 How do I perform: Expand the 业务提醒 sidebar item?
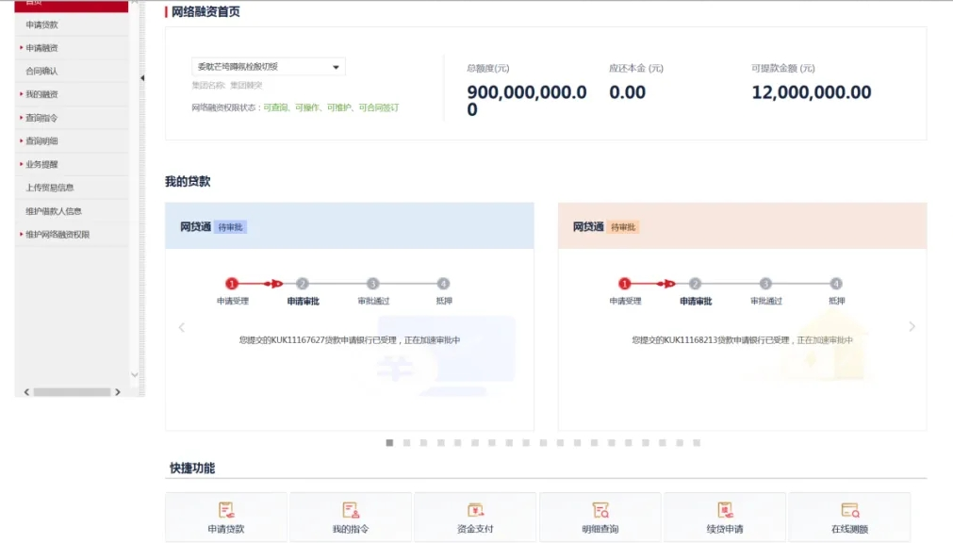(x=41, y=164)
